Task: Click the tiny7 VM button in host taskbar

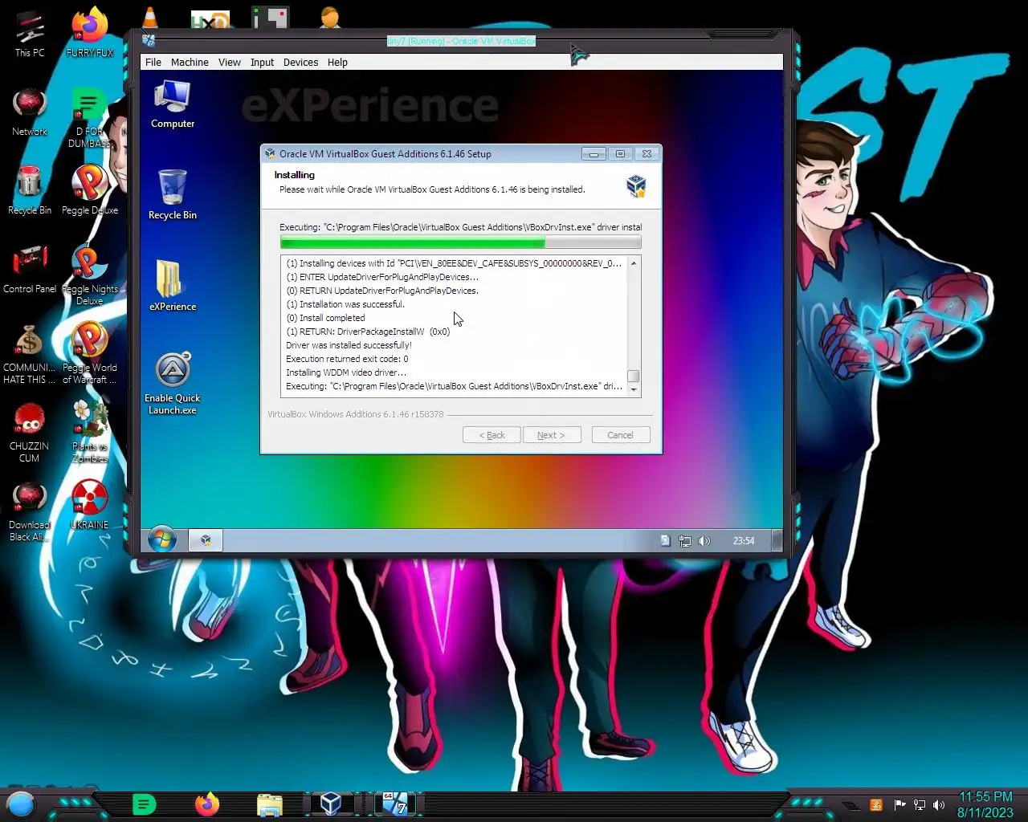Action: (x=394, y=804)
